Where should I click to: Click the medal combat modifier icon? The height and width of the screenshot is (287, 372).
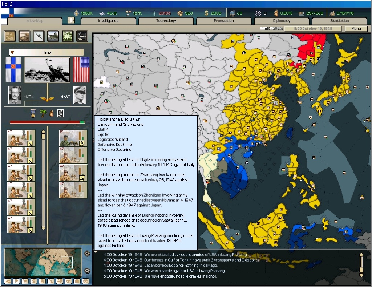pos(33,113)
